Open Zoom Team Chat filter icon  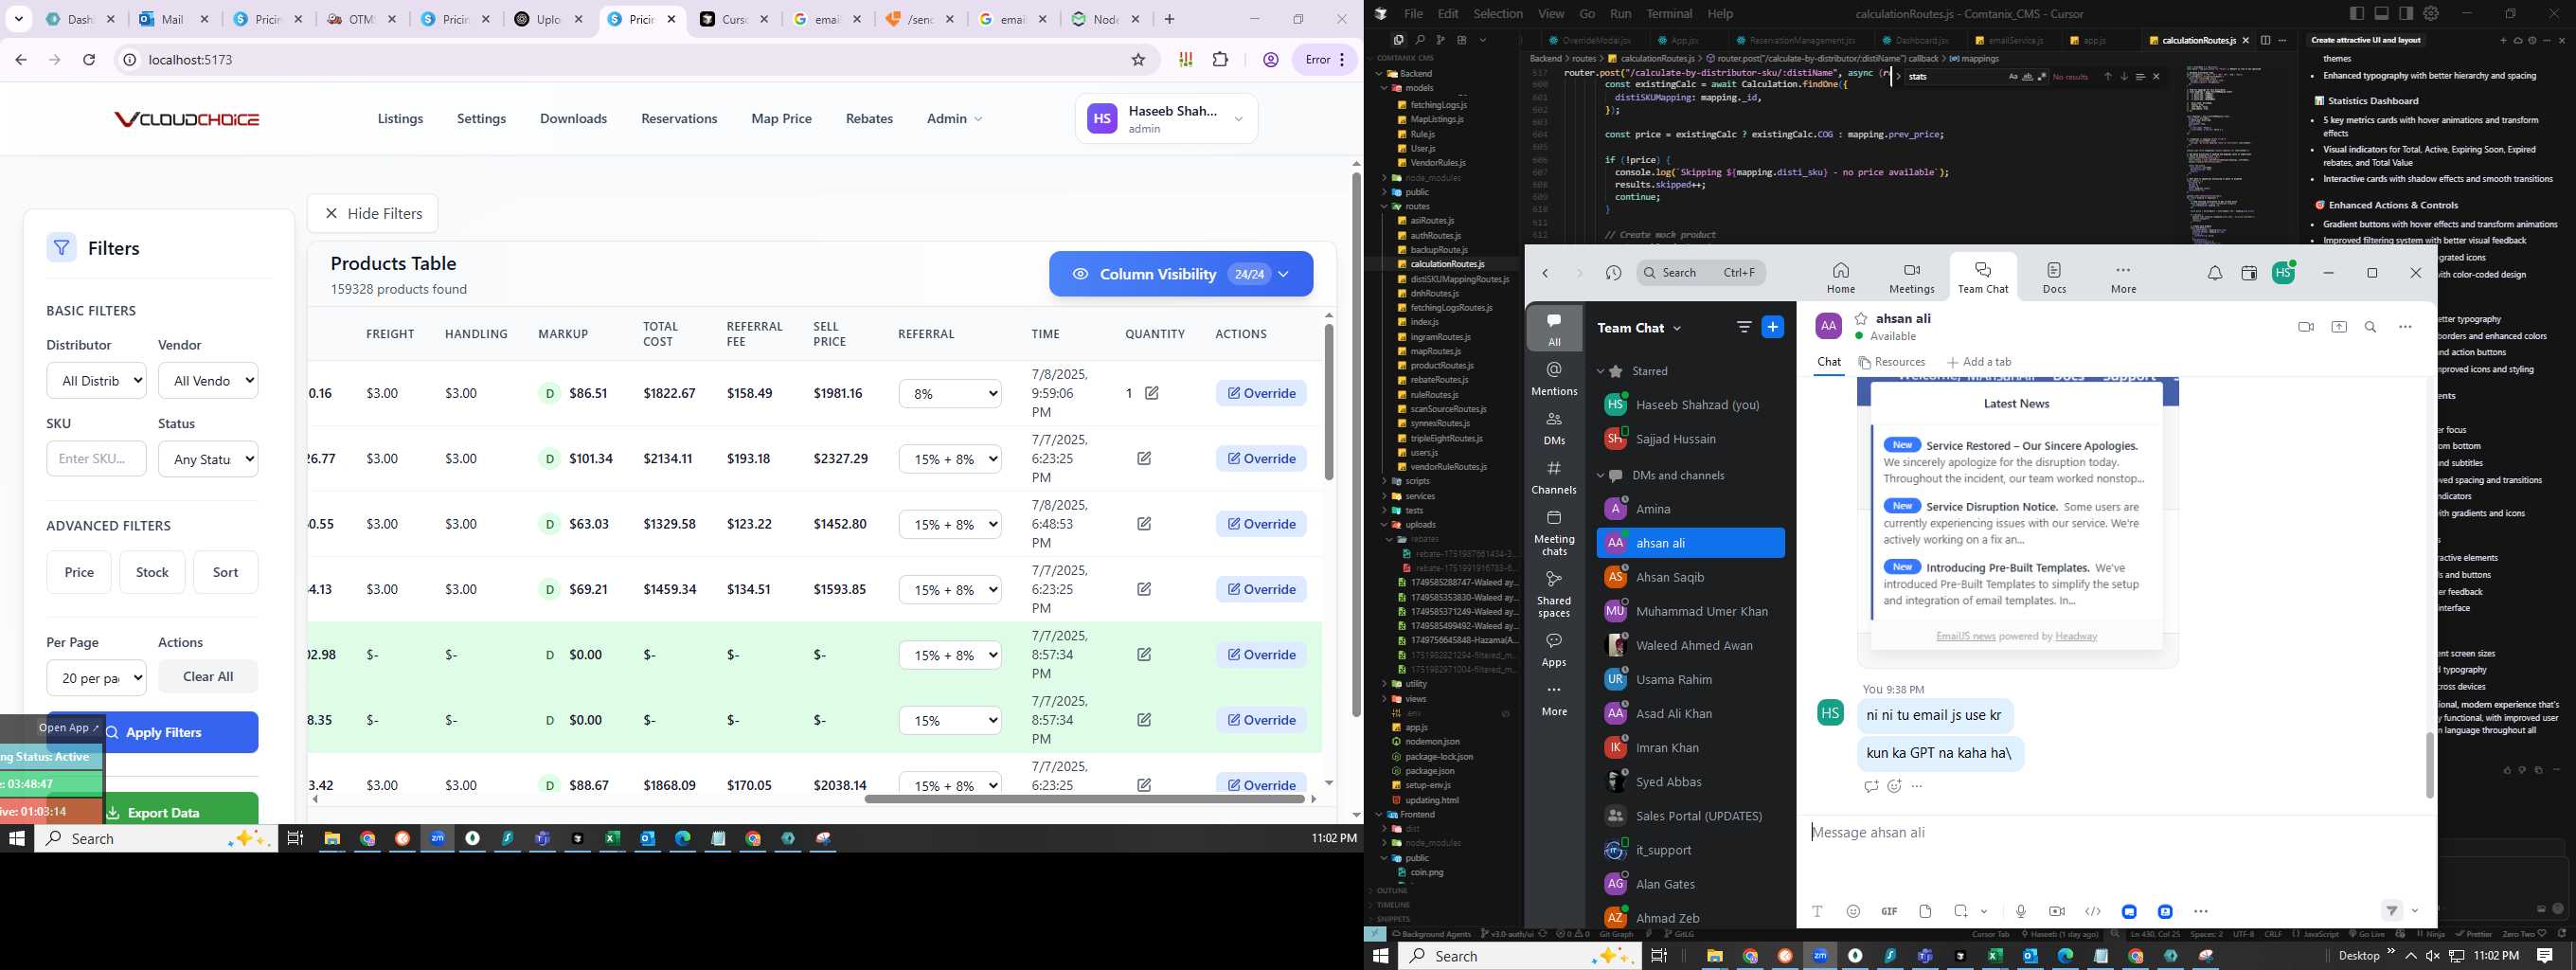point(1744,327)
